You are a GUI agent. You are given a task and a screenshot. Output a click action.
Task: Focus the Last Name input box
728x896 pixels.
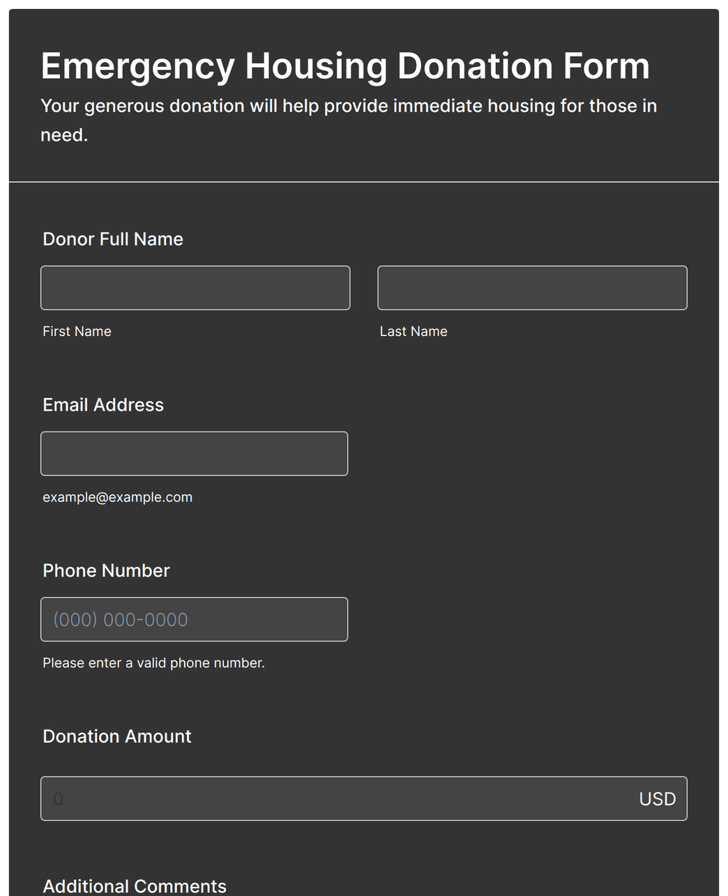pos(532,287)
